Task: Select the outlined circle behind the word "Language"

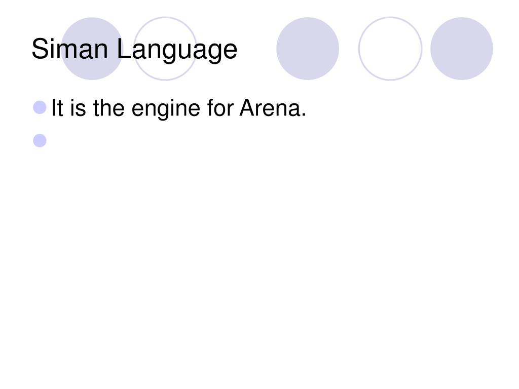Action: click(165, 49)
